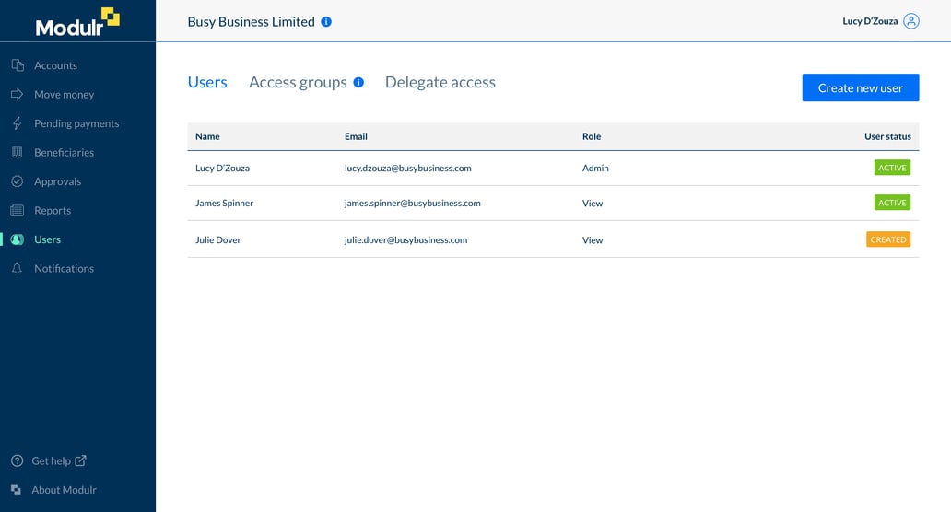The width and height of the screenshot is (951, 512).
Task: Select the Julie Dover row name
Action: pos(217,240)
